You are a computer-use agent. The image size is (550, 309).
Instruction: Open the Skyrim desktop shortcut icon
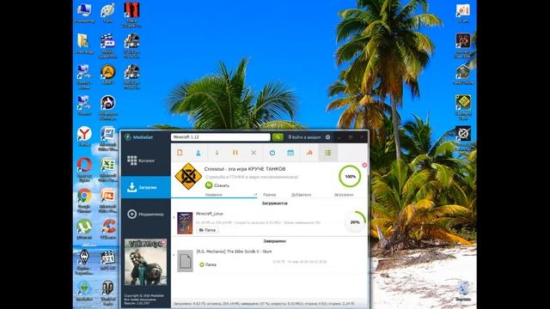tap(84, 261)
